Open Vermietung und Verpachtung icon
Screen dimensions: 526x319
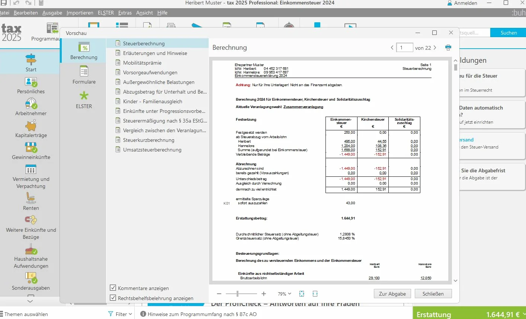(x=31, y=169)
